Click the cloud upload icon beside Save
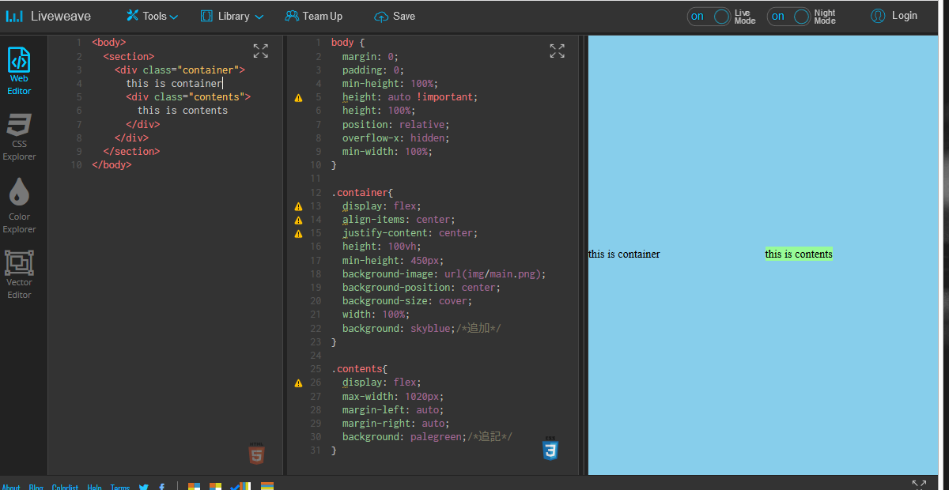This screenshot has width=949, height=490. pyautogui.click(x=382, y=17)
